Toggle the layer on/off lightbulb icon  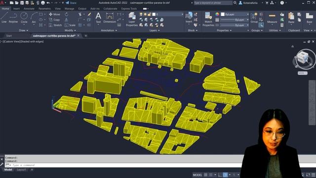[141, 14]
